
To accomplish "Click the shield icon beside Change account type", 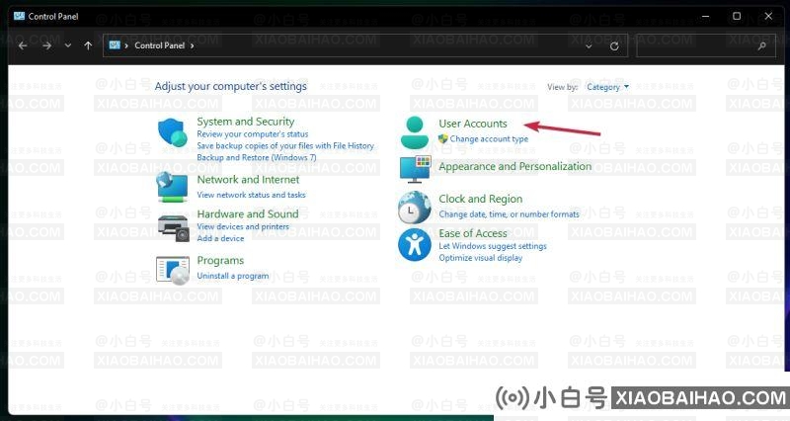I will coord(442,138).
